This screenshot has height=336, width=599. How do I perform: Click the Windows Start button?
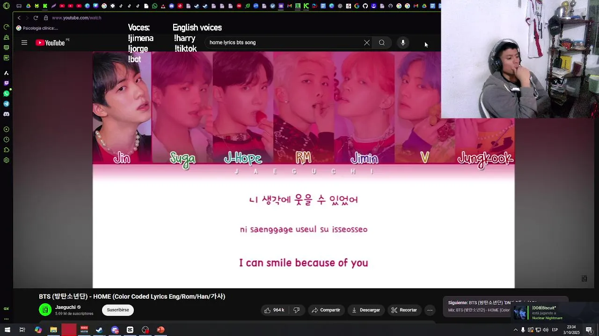point(7,330)
